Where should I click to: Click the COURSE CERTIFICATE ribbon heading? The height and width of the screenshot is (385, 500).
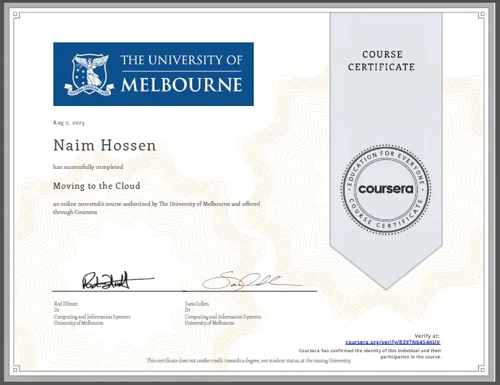382,61
